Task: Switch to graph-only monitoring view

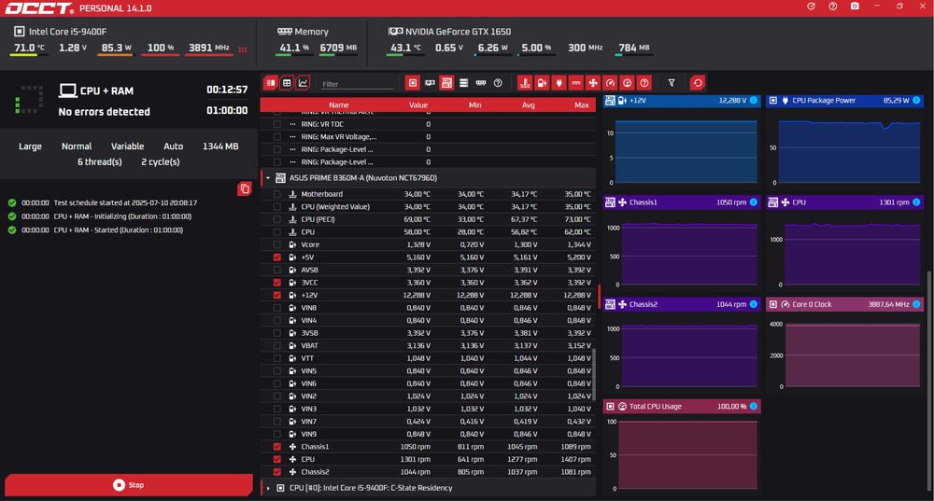Action: [303, 83]
